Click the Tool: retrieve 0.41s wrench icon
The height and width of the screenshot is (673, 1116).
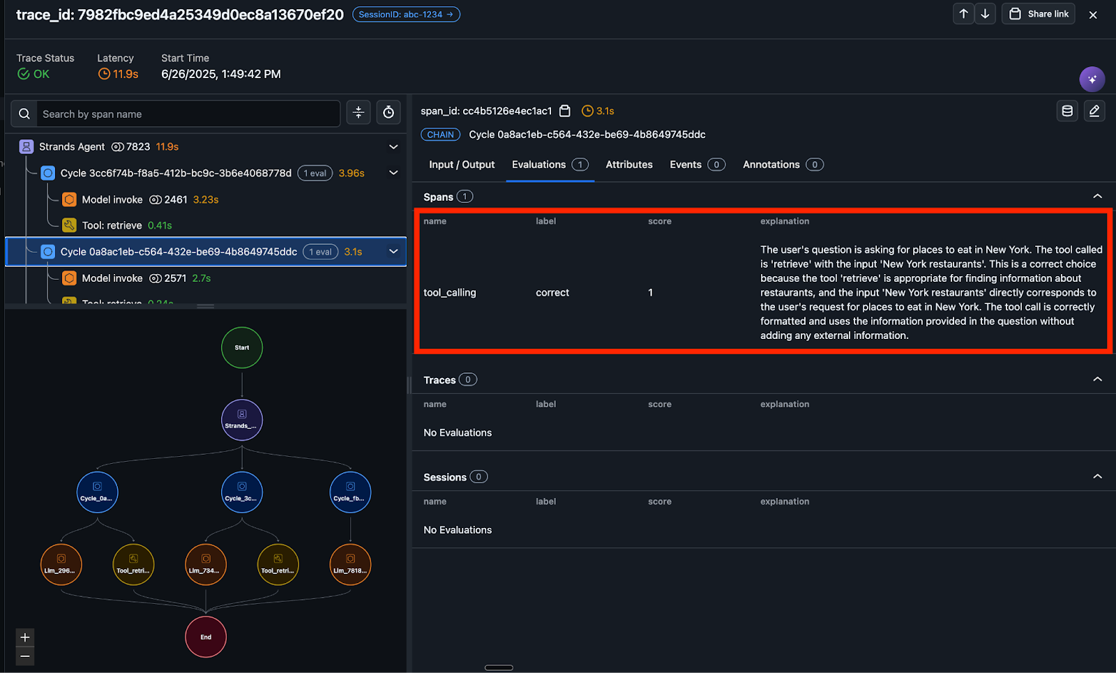point(69,225)
